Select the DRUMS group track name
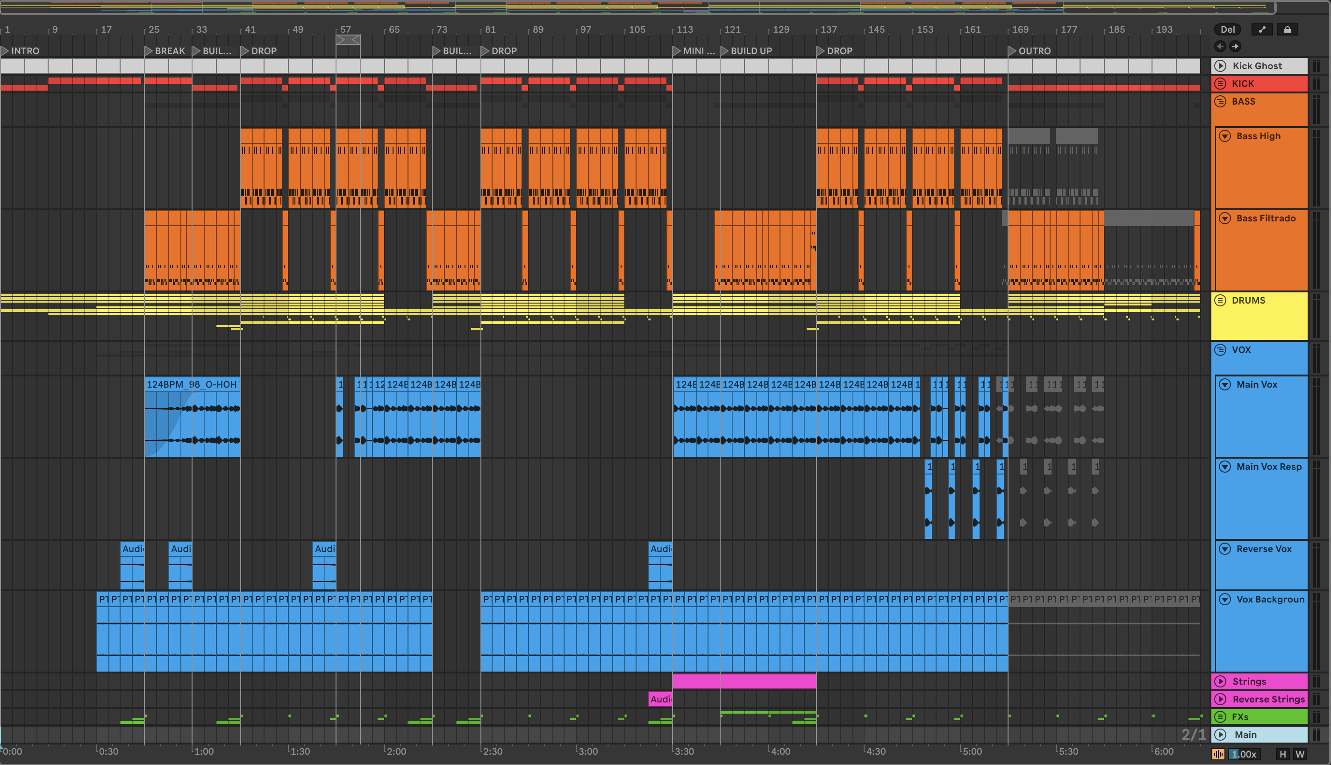This screenshot has width=1331, height=765. [1248, 301]
